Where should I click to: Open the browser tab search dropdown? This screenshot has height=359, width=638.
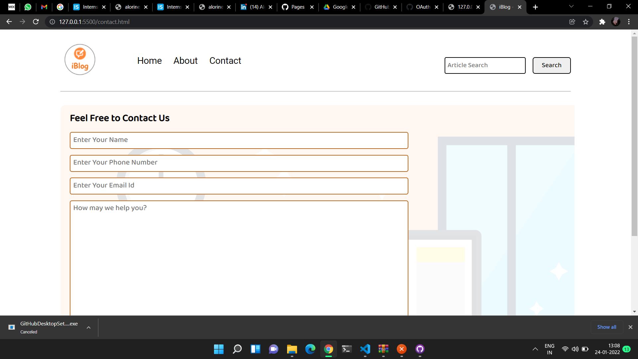[x=571, y=6]
